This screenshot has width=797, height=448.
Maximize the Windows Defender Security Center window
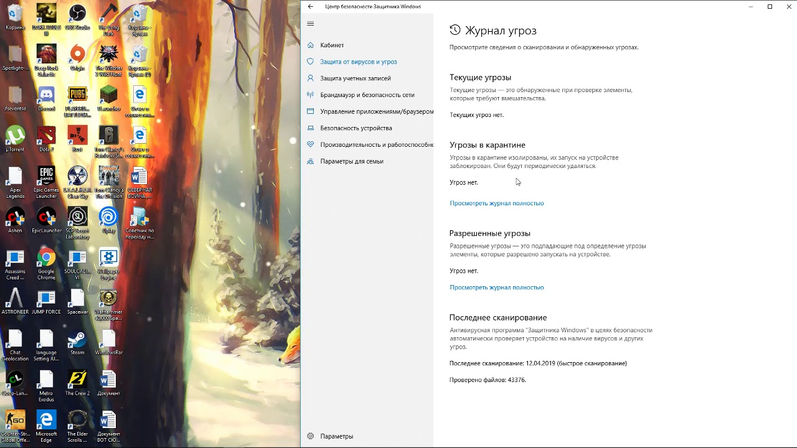point(770,7)
